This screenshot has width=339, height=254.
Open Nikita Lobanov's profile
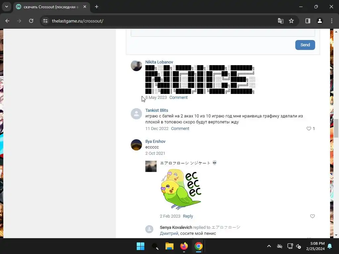(x=159, y=62)
